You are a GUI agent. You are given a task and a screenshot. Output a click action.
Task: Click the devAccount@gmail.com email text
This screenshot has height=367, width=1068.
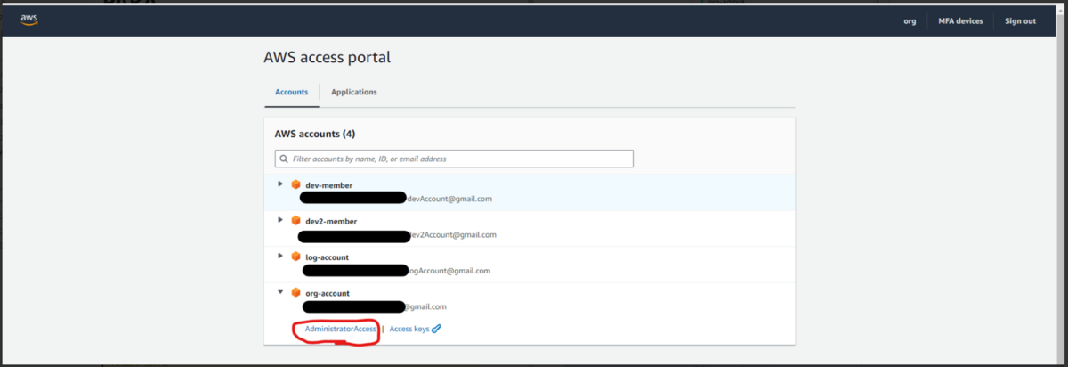(x=449, y=199)
